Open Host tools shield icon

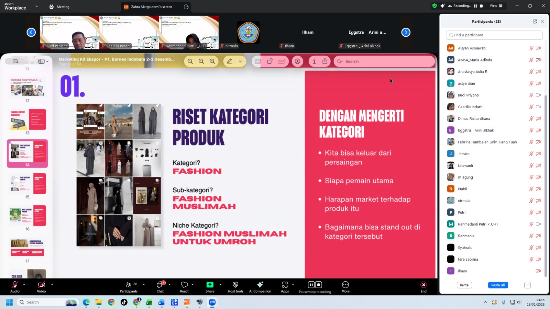coord(235,285)
